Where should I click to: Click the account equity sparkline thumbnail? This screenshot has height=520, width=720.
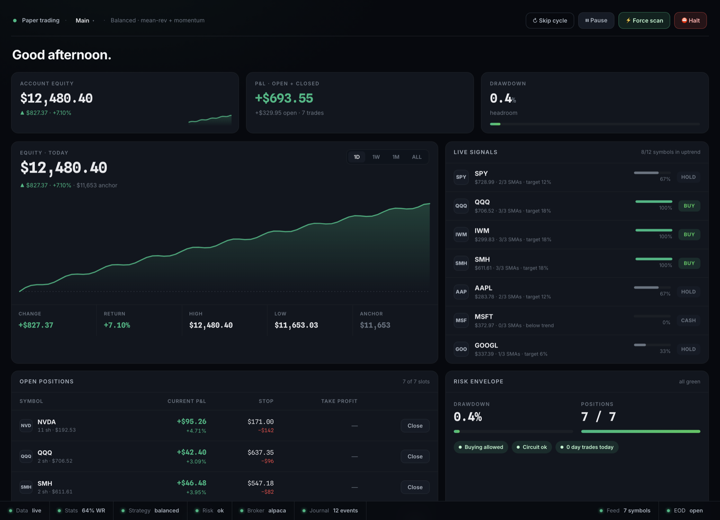pos(210,119)
